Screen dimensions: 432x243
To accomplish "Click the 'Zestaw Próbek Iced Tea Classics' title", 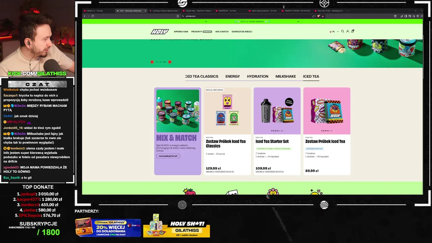I will coord(226,144).
